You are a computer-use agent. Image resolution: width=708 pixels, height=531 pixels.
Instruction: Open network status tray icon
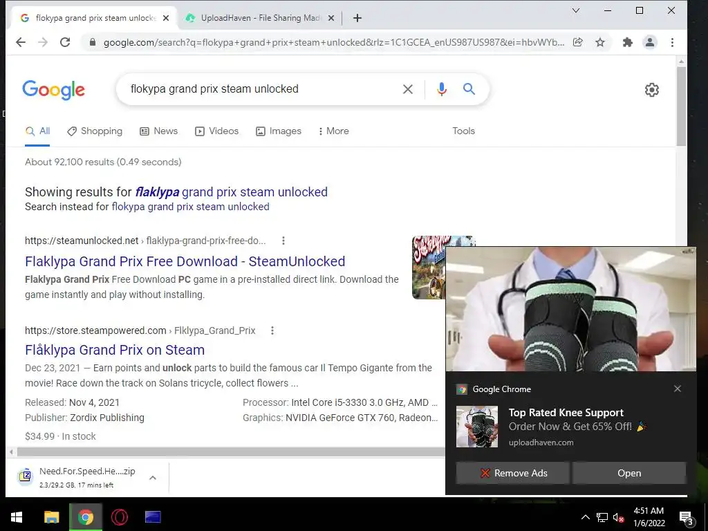[602, 517]
